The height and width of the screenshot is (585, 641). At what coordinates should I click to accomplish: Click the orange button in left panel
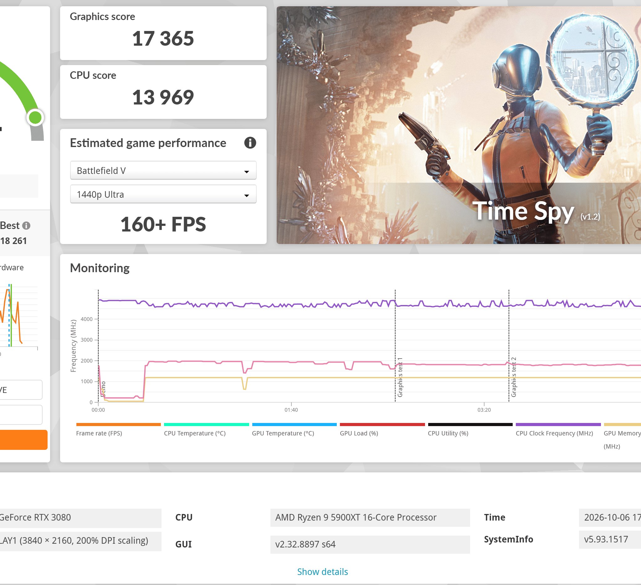click(x=23, y=440)
